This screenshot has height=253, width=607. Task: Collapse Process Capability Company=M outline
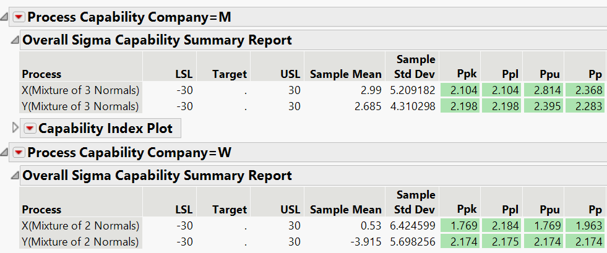click(x=5, y=17)
